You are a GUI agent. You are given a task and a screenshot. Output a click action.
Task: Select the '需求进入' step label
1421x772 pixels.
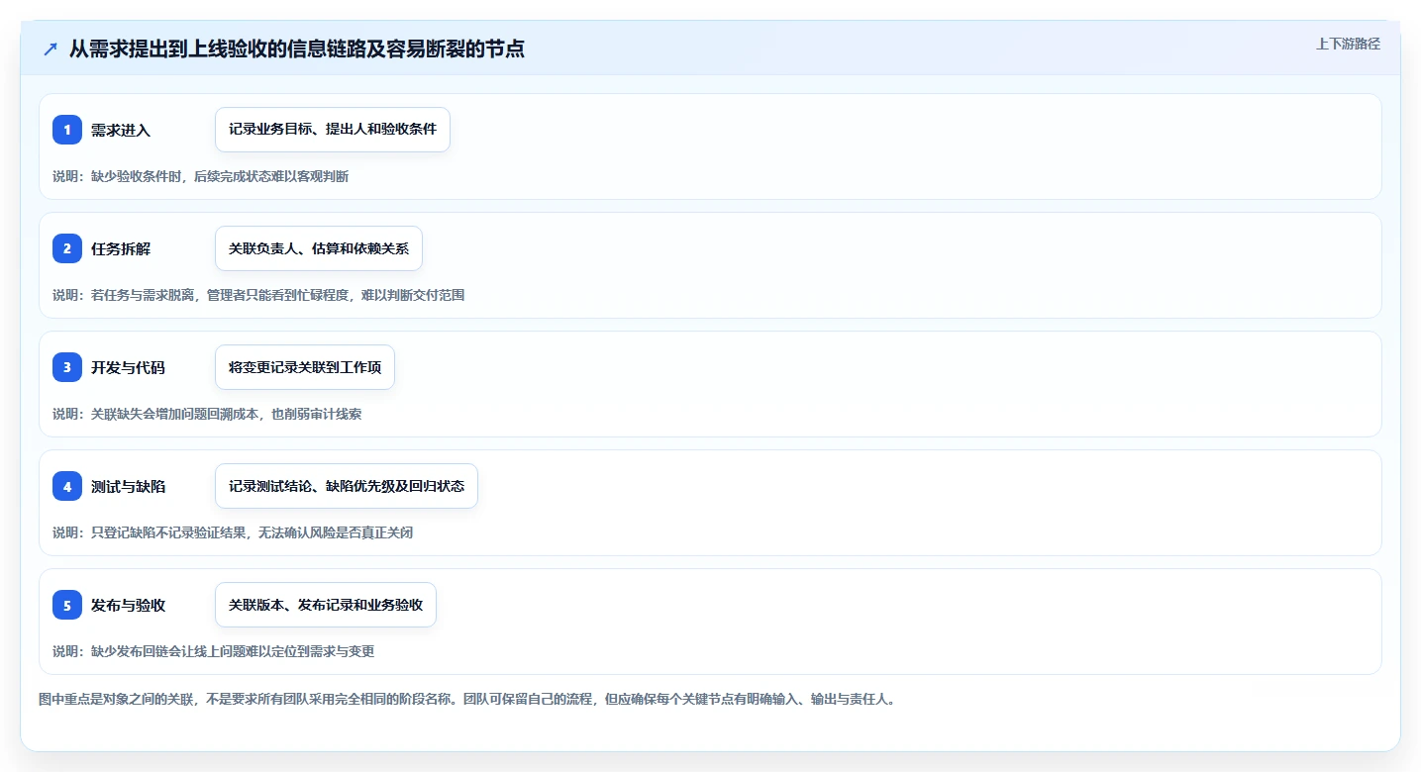pos(121,130)
